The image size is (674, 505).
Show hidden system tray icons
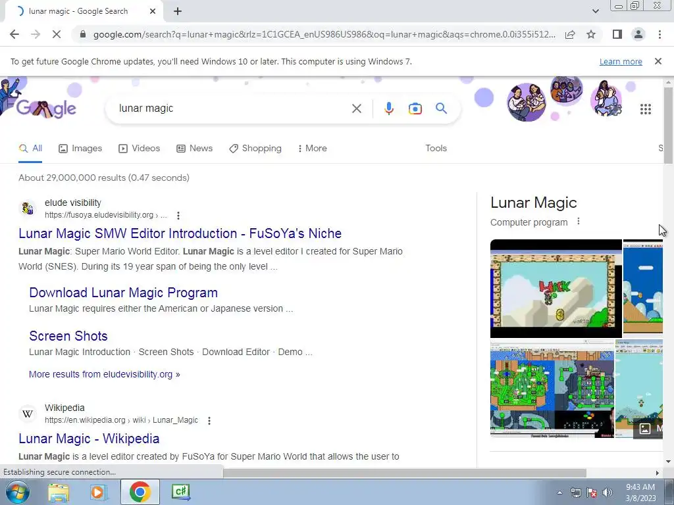pyautogui.click(x=559, y=493)
